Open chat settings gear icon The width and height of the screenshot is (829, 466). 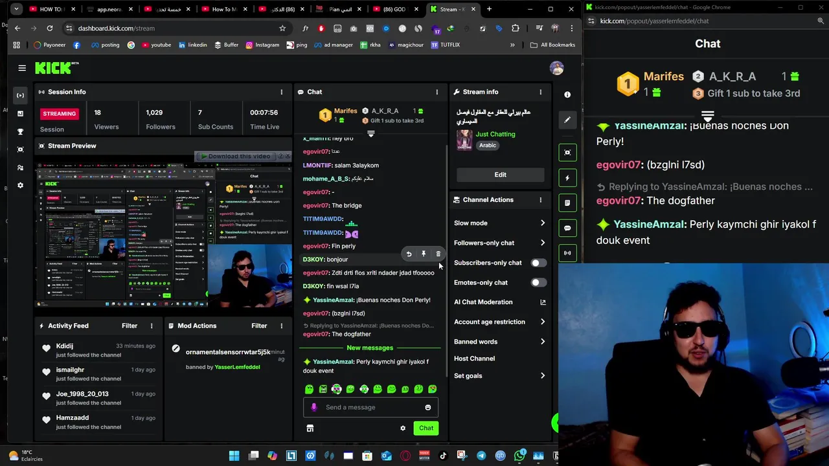point(403,428)
